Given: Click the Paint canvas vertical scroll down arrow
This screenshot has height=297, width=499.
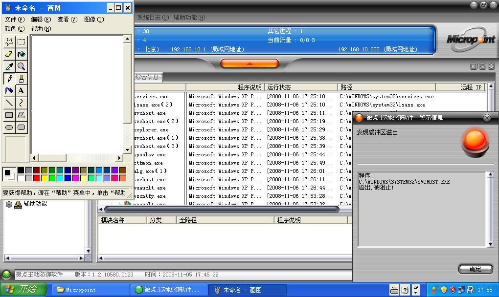Looking at the screenshot, I should [x=127, y=149].
